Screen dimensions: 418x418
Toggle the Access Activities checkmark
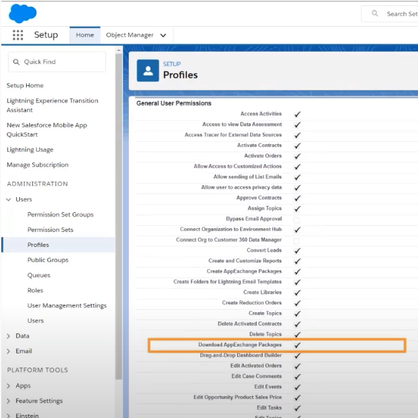coord(297,114)
